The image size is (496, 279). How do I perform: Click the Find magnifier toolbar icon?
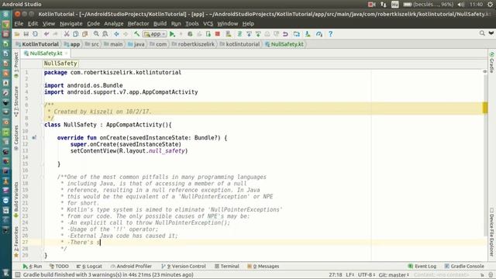point(96,34)
